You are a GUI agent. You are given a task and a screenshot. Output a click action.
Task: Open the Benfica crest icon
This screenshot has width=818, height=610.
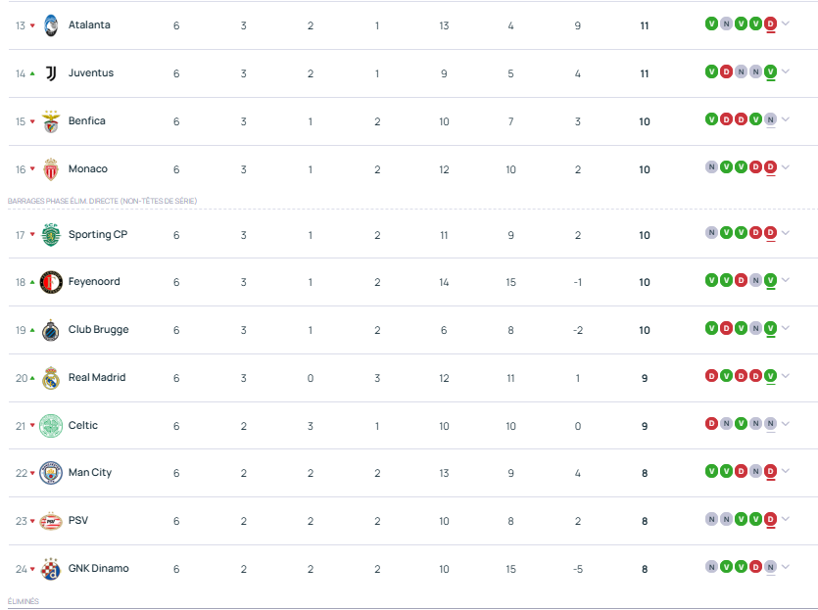pyautogui.click(x=51, y=121)
